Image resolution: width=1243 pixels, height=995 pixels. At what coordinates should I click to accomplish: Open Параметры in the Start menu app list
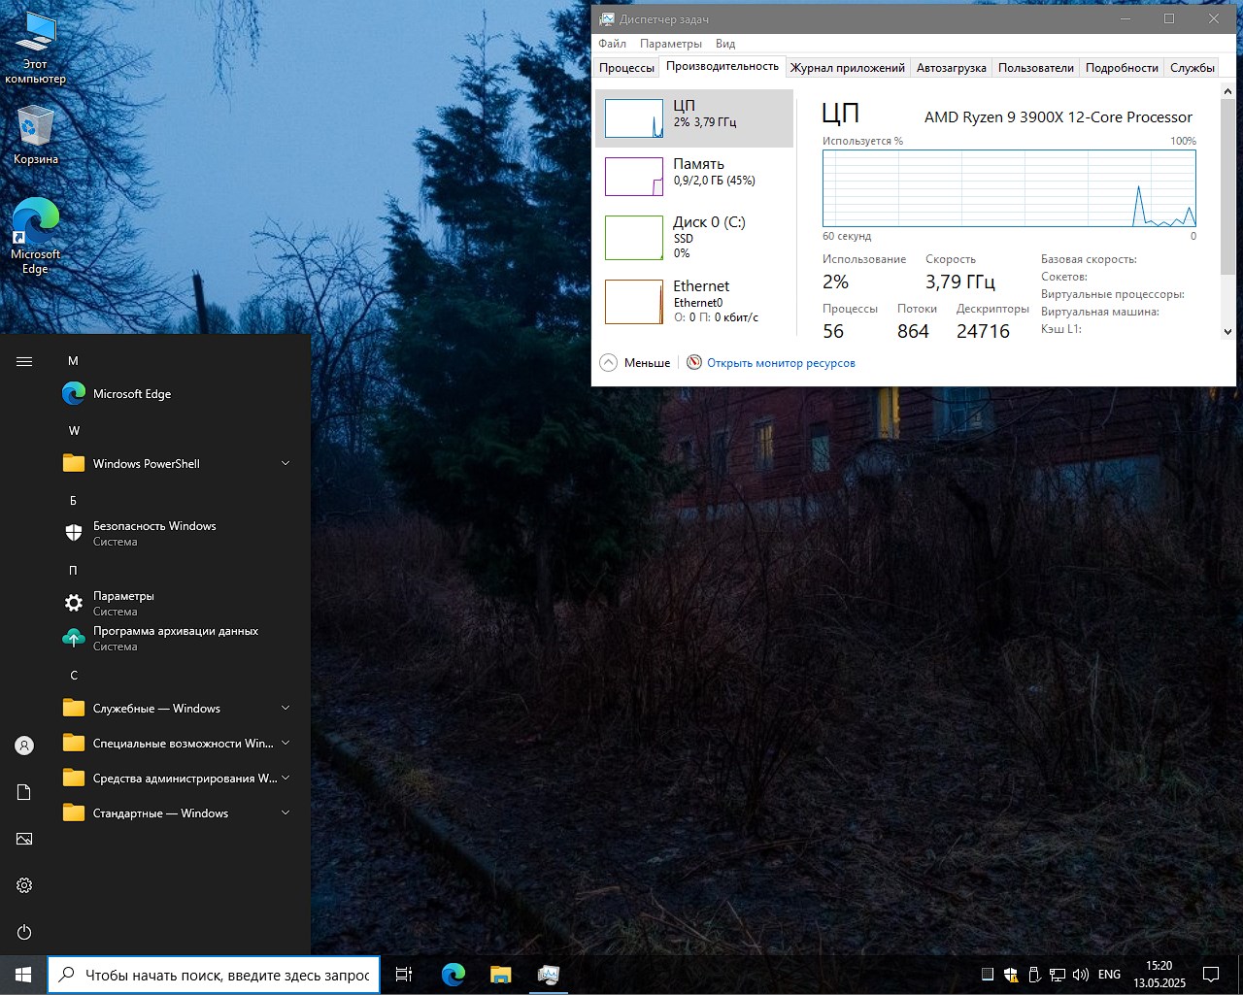tap(176, 603)
